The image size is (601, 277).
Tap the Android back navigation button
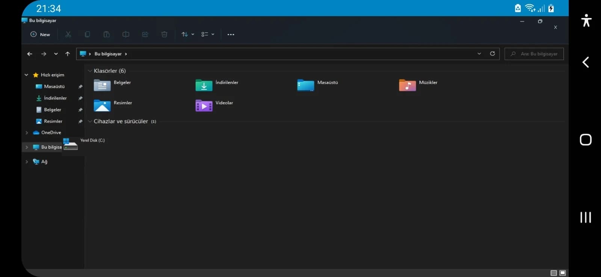586,62
